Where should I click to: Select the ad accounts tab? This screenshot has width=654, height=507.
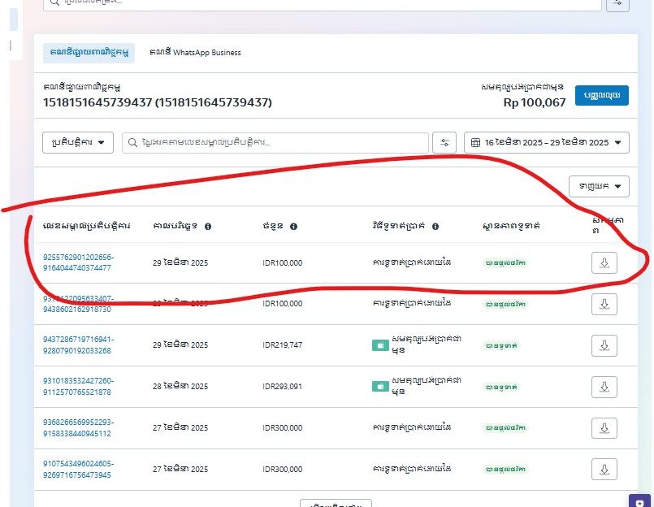[x=89, y=53]
